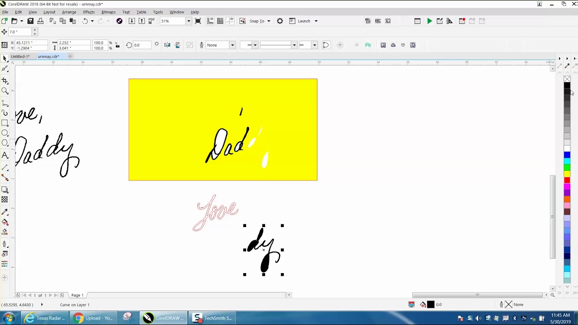578x325 pixels.
Task: Select the Transparency checkerboard tool
Action: (x=5, y=200)
